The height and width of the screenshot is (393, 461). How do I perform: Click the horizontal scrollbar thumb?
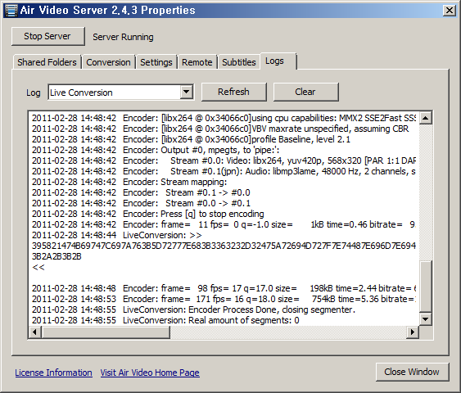pyautogui.click(x=106, y=332)
